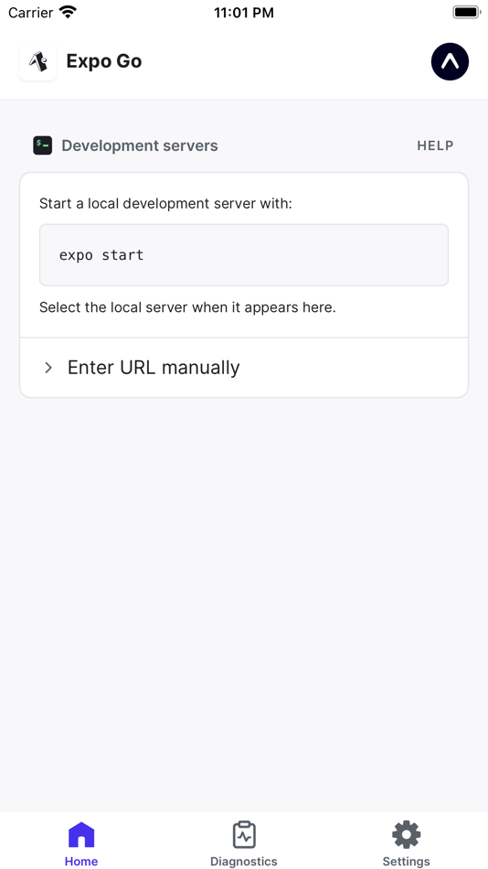Viewport: 488px width, 869px height.
Task: Expand the Enter URL manually chevron
Action: pos(48,368)
